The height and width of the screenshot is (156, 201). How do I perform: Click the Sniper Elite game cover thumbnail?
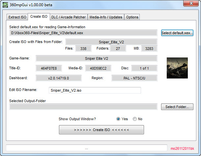click(x=177, y=68)
